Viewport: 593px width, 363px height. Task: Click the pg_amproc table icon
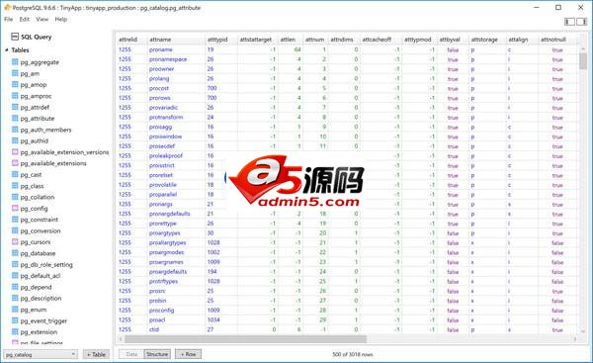click(15, 96)
